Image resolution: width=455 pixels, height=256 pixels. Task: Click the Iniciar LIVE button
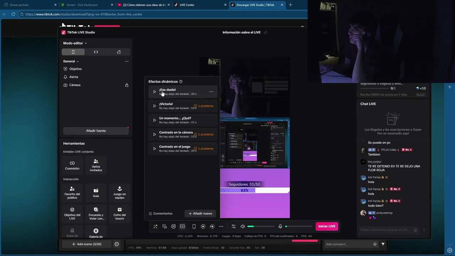pyautogui.click(x=327, y=226)
